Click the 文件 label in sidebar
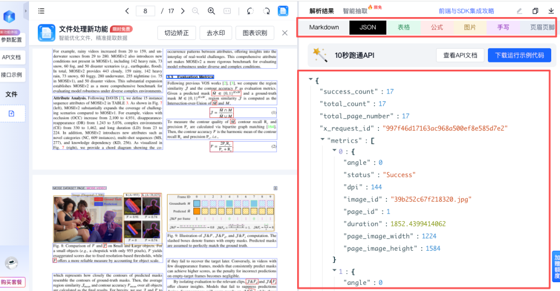 [11, 95]
